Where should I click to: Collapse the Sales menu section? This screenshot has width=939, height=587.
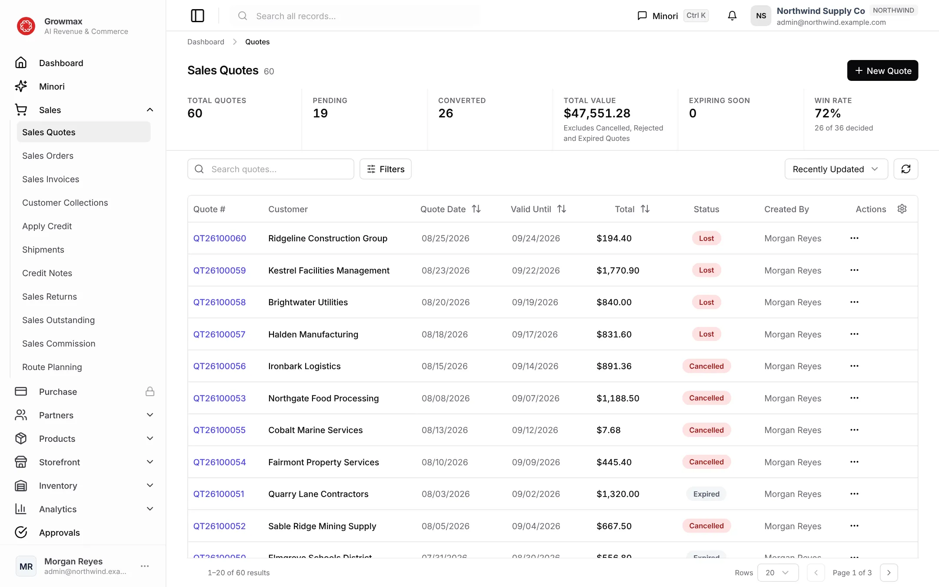click(150, 110)
